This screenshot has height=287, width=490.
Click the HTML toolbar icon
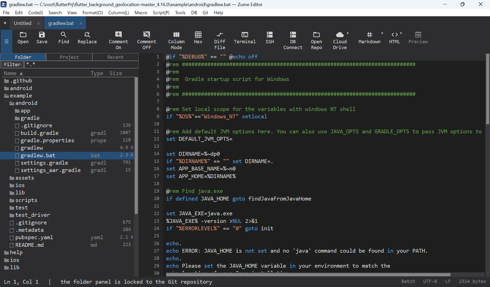395,38
